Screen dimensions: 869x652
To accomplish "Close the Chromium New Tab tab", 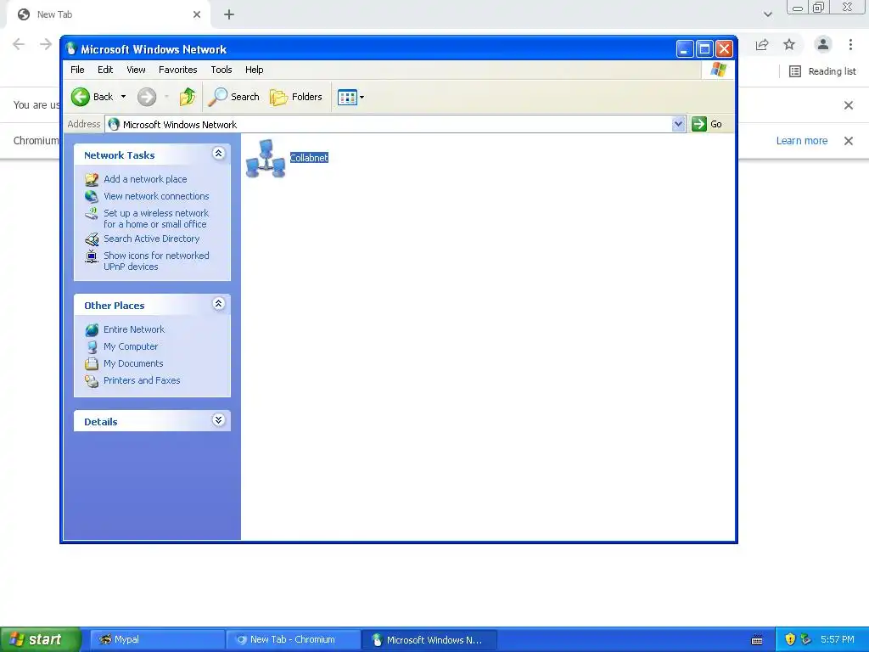I will tap(197, 14).
